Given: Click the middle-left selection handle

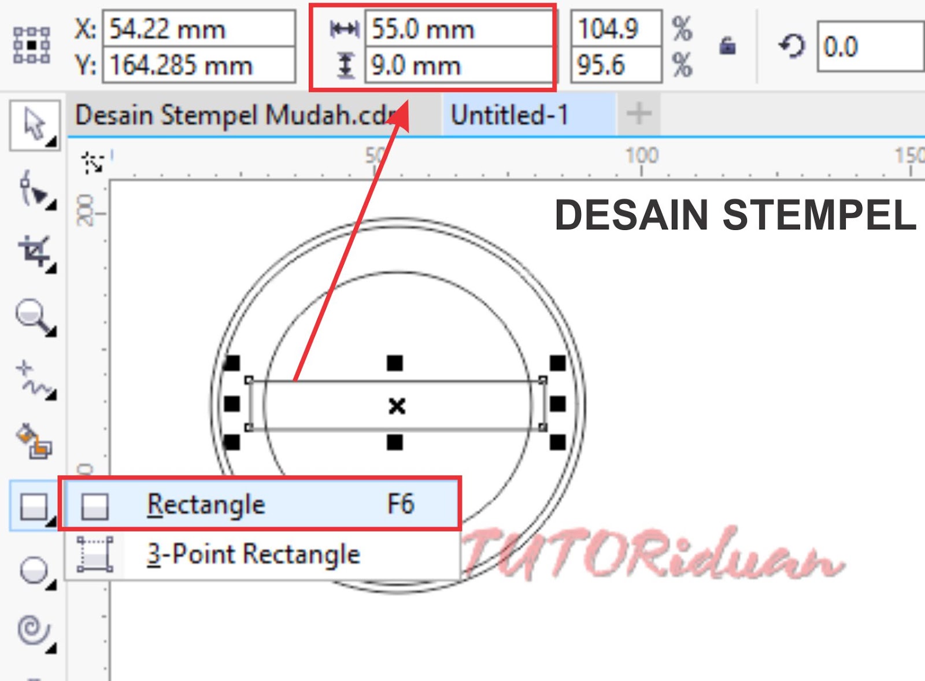Looking at the screenshot, I should coord(232,404).
